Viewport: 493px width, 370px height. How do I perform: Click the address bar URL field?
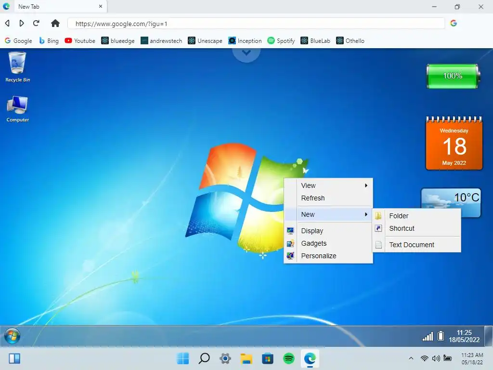pyautogui.click(x=256, y=24)
